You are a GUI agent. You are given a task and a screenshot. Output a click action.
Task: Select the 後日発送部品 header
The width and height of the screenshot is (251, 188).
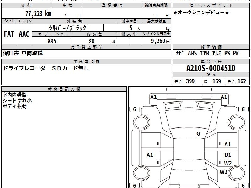(86, 47)
